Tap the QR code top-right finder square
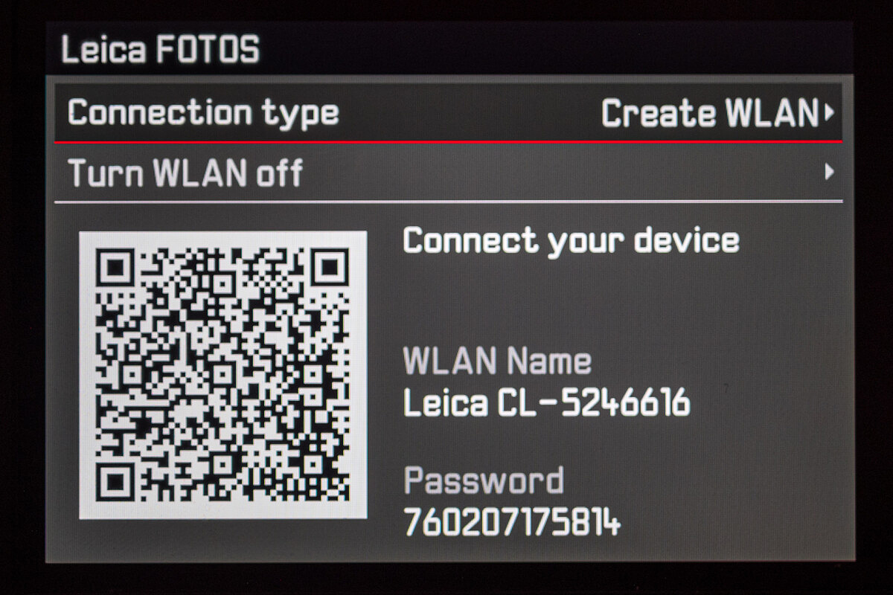The height and width of the screenshot is (595, 893). tap(331, 267)
